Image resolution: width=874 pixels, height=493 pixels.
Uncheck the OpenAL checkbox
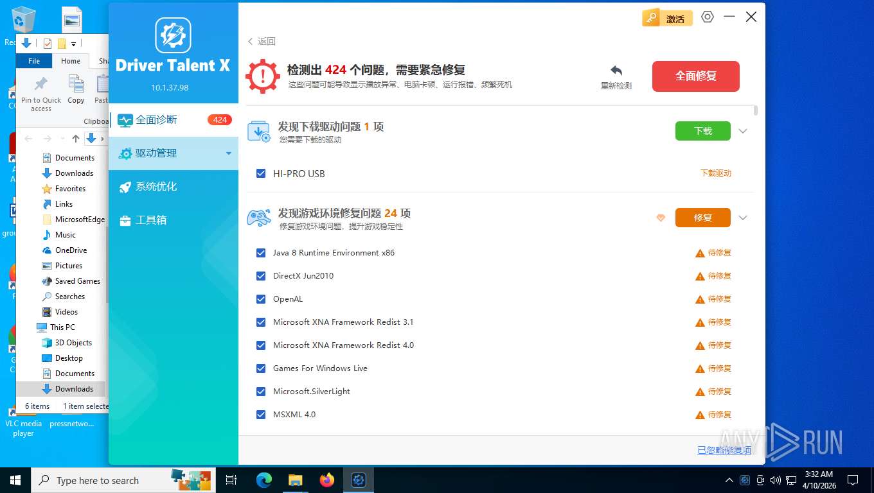[x=261, y=299]
